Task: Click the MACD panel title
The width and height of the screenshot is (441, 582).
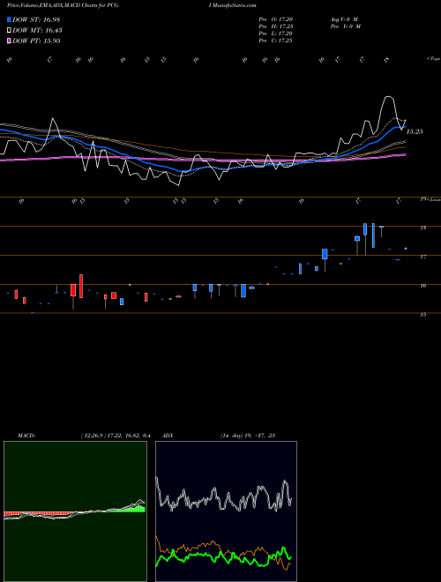Action: [26, 436]
